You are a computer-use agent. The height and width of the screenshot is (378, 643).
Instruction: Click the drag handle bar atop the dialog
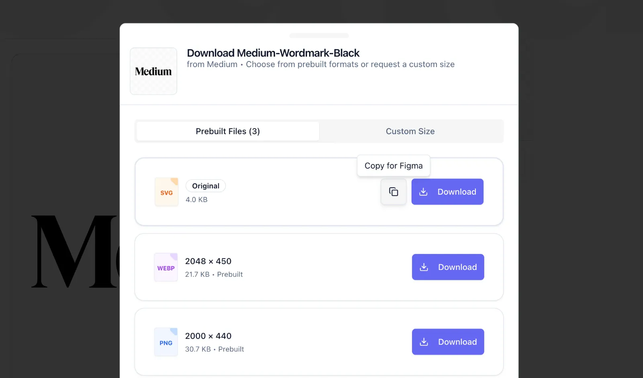coord(319,35)
